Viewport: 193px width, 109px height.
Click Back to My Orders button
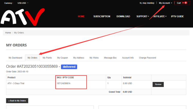tap(17, 100)
